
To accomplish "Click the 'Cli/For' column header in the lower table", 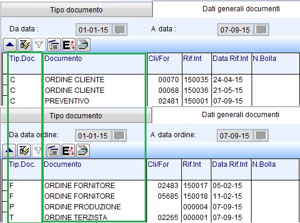I will click(x=164, y=169).
